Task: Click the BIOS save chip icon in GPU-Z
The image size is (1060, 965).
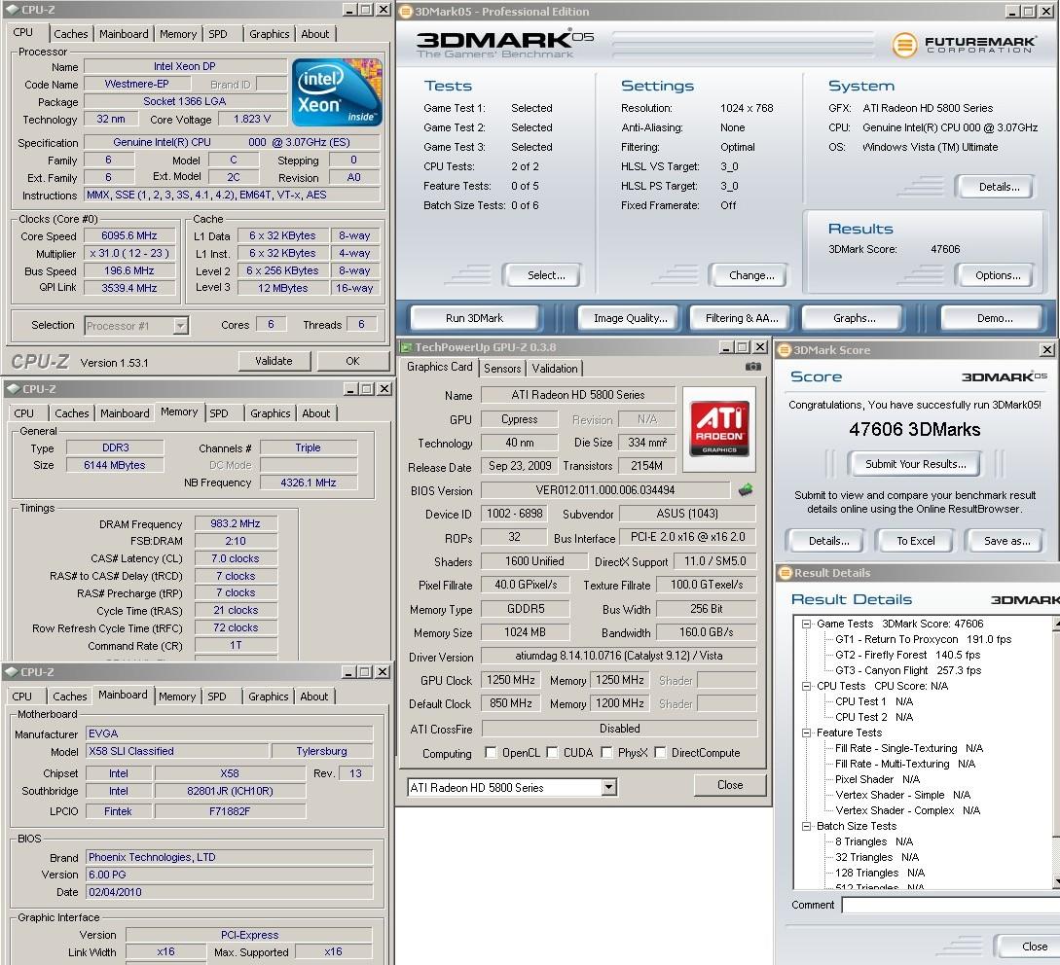Action: point(746,490)
